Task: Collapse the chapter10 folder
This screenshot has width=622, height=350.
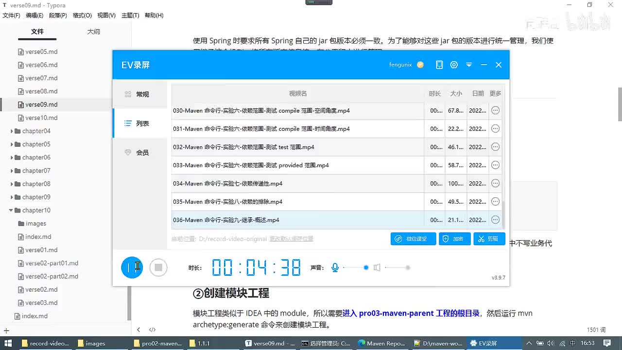Action: (11, 210)
